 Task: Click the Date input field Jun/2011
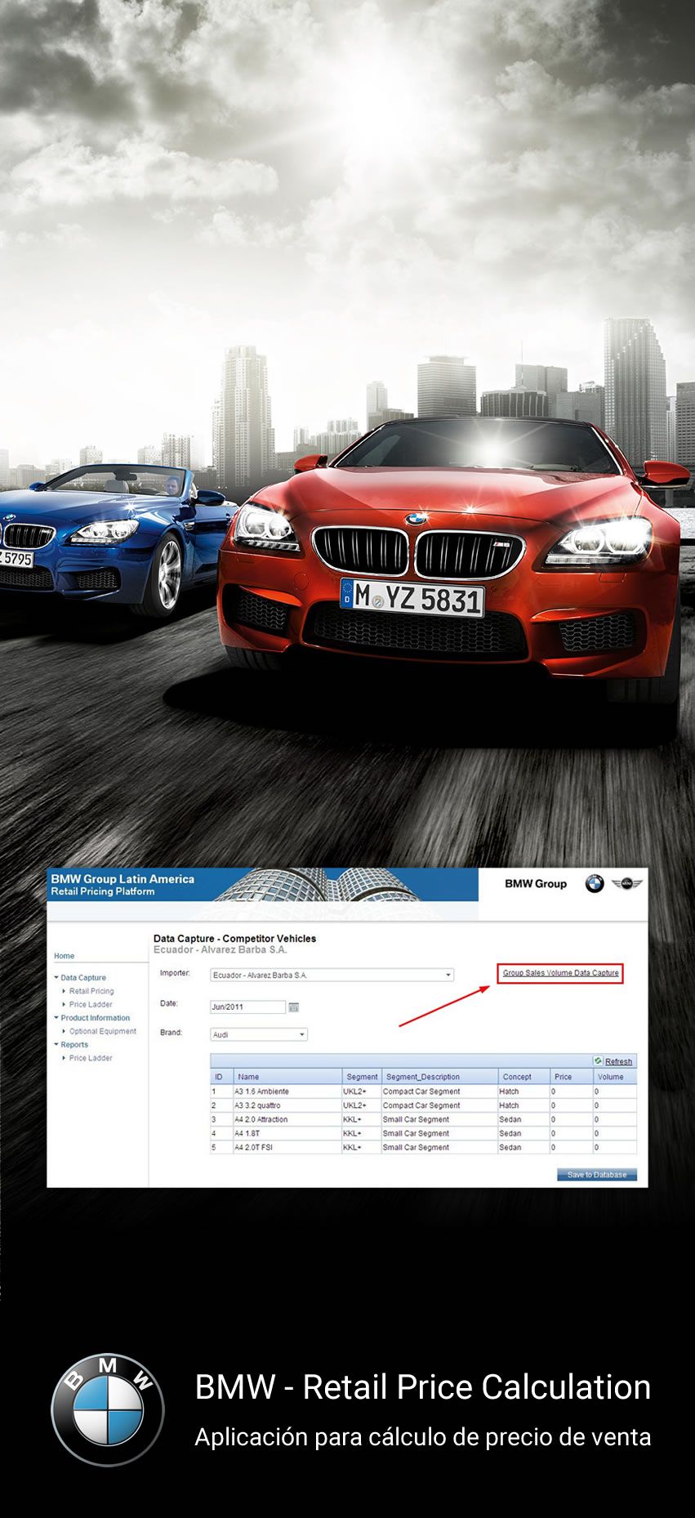[x=247, y=1007]
